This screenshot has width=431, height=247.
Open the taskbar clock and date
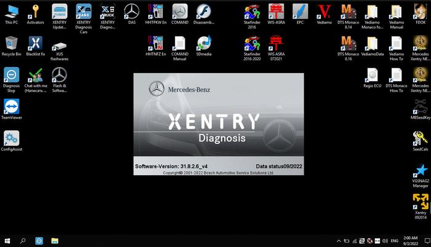(x=409, y=241)
